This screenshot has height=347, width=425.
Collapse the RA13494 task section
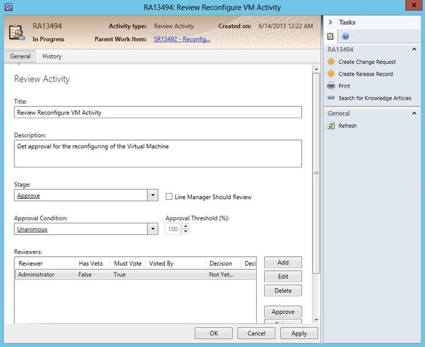(x=414, y=50)
